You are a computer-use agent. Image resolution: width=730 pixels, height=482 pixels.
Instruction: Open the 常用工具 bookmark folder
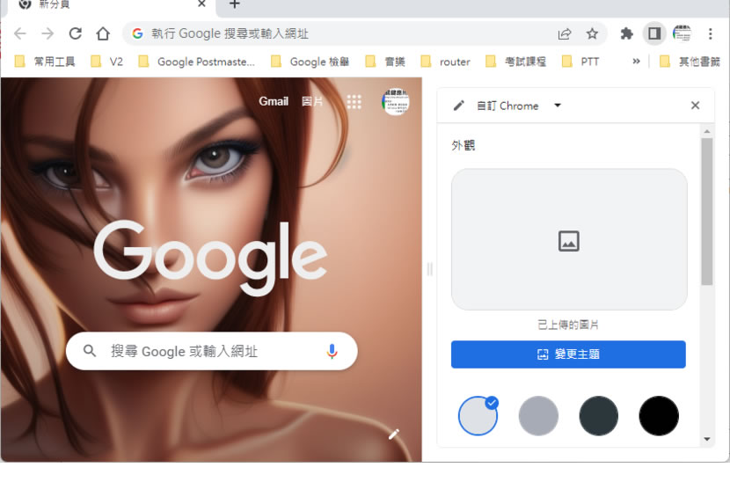click(45, 62)
